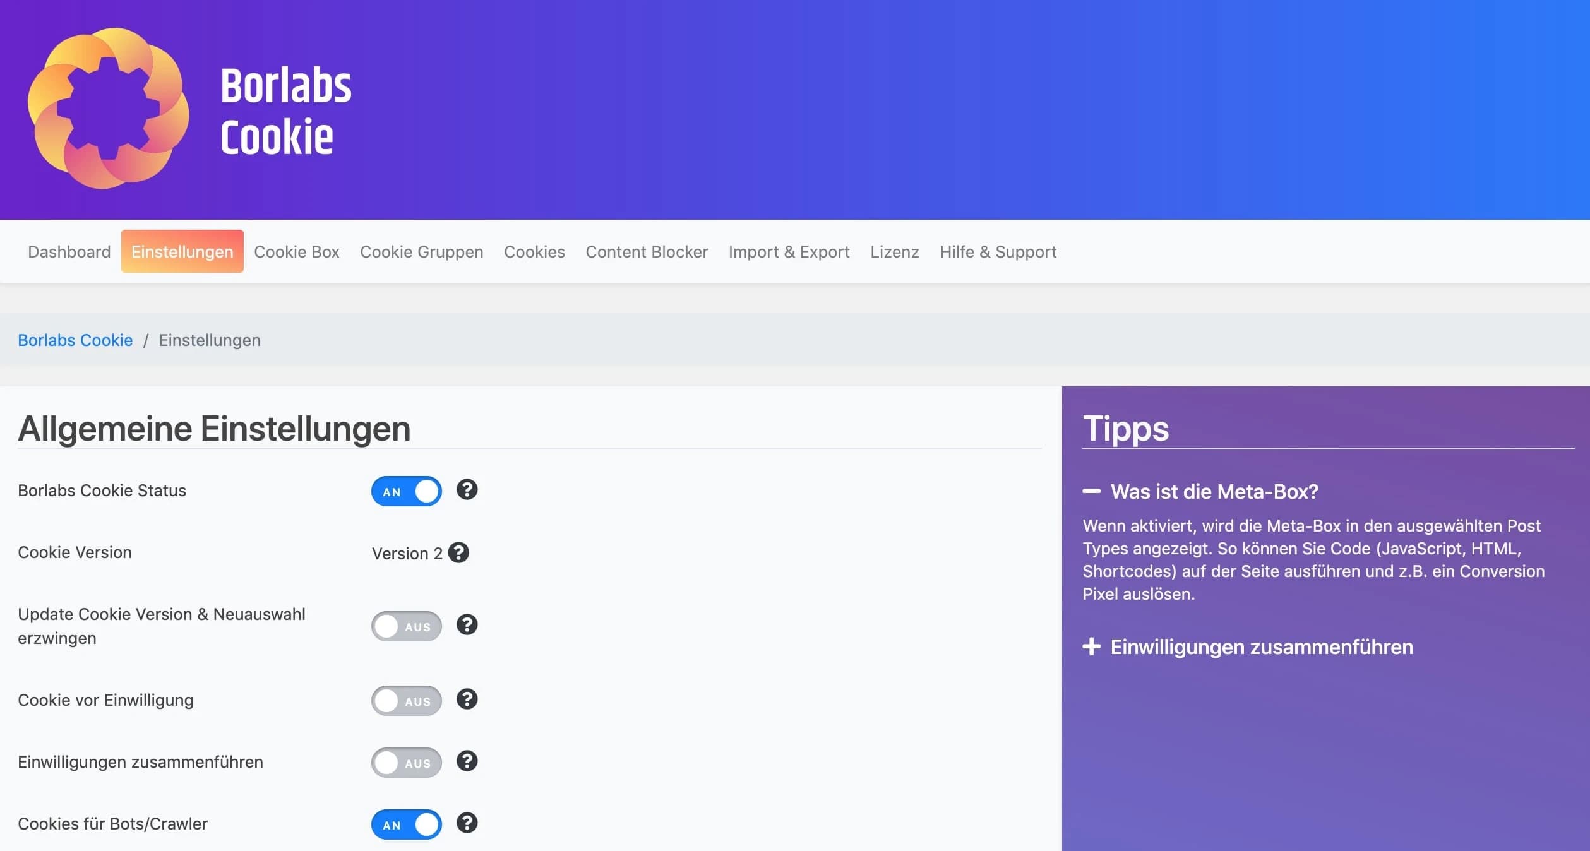This screenshot has width=1590, height=851.
Task: Click the Borlabs Cookie gear logo
Action: click(x=108, y=109)
